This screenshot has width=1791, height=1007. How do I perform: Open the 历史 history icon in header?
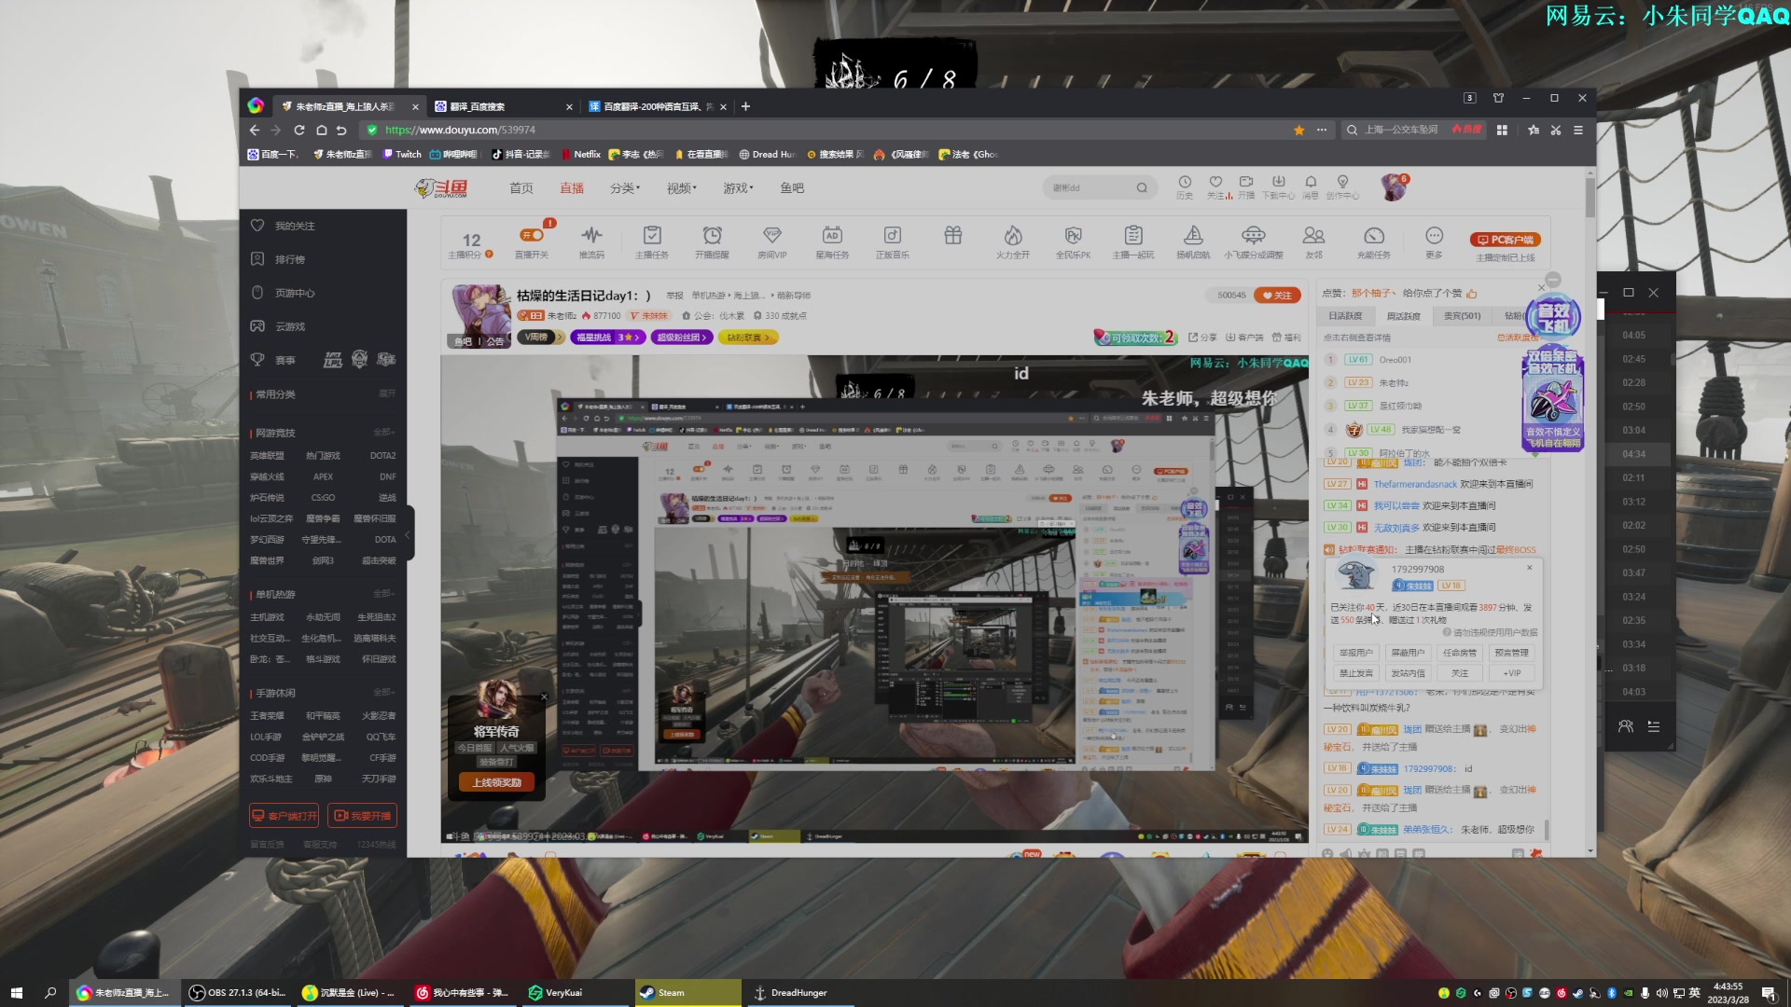[1185, 186]
